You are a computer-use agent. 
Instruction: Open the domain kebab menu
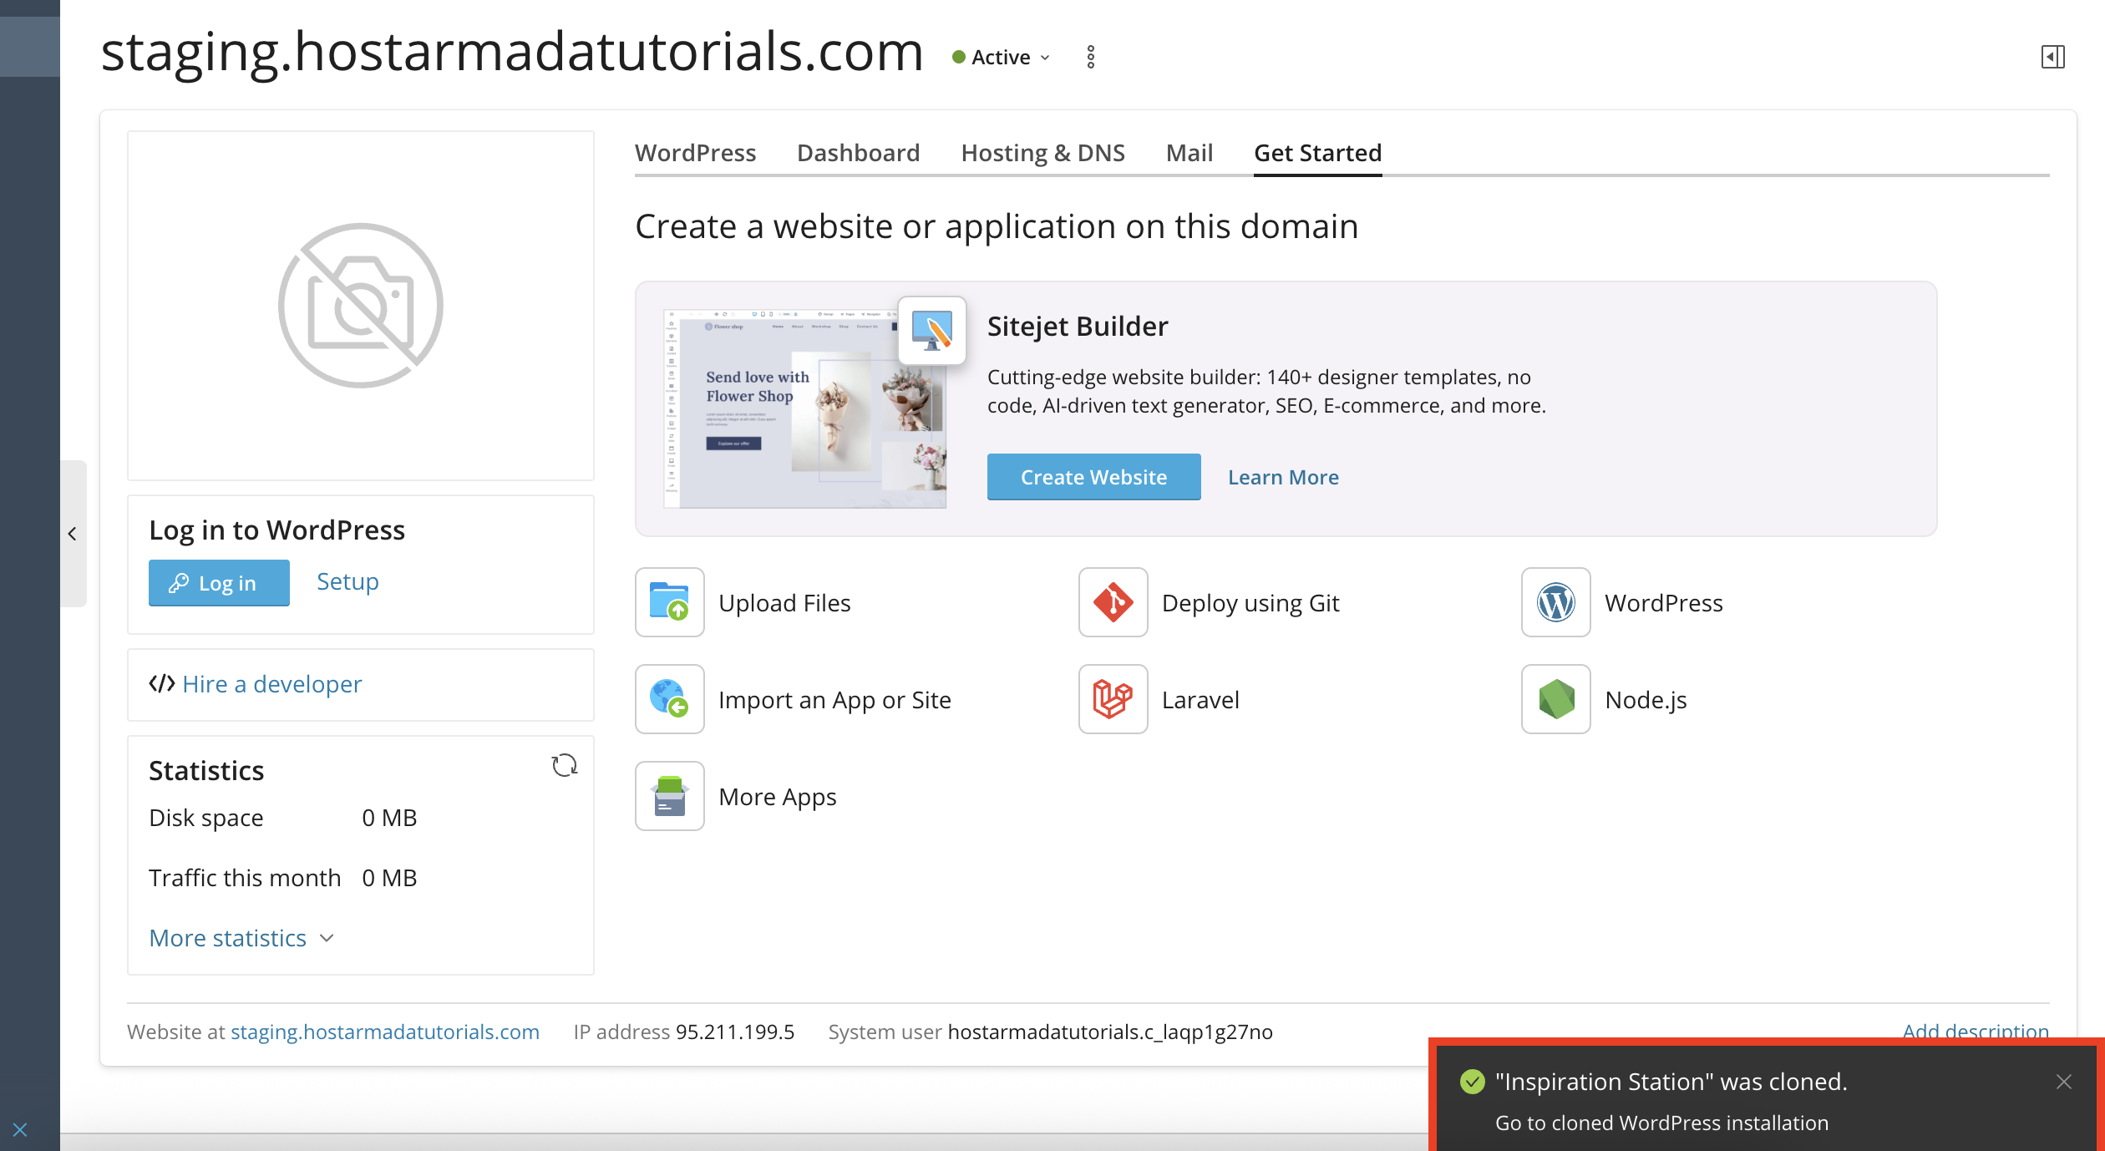click(x=1090, y=57)
